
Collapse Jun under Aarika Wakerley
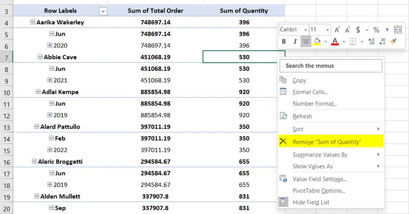[x=52, y=33]
